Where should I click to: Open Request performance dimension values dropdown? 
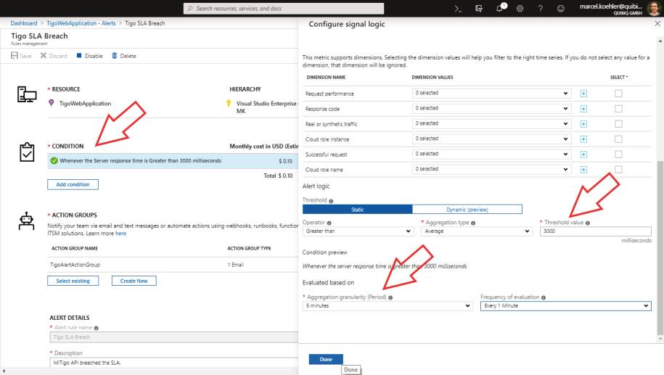coord(491,93)
